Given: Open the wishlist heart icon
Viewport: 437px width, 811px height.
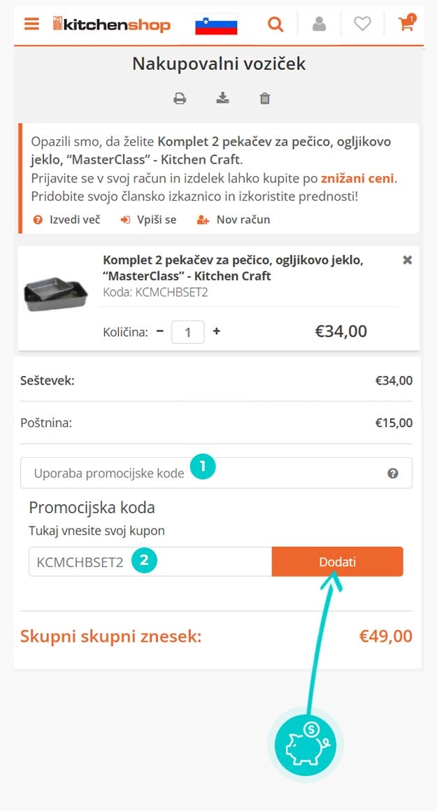Looking at the screenshot, I should 362,23.
